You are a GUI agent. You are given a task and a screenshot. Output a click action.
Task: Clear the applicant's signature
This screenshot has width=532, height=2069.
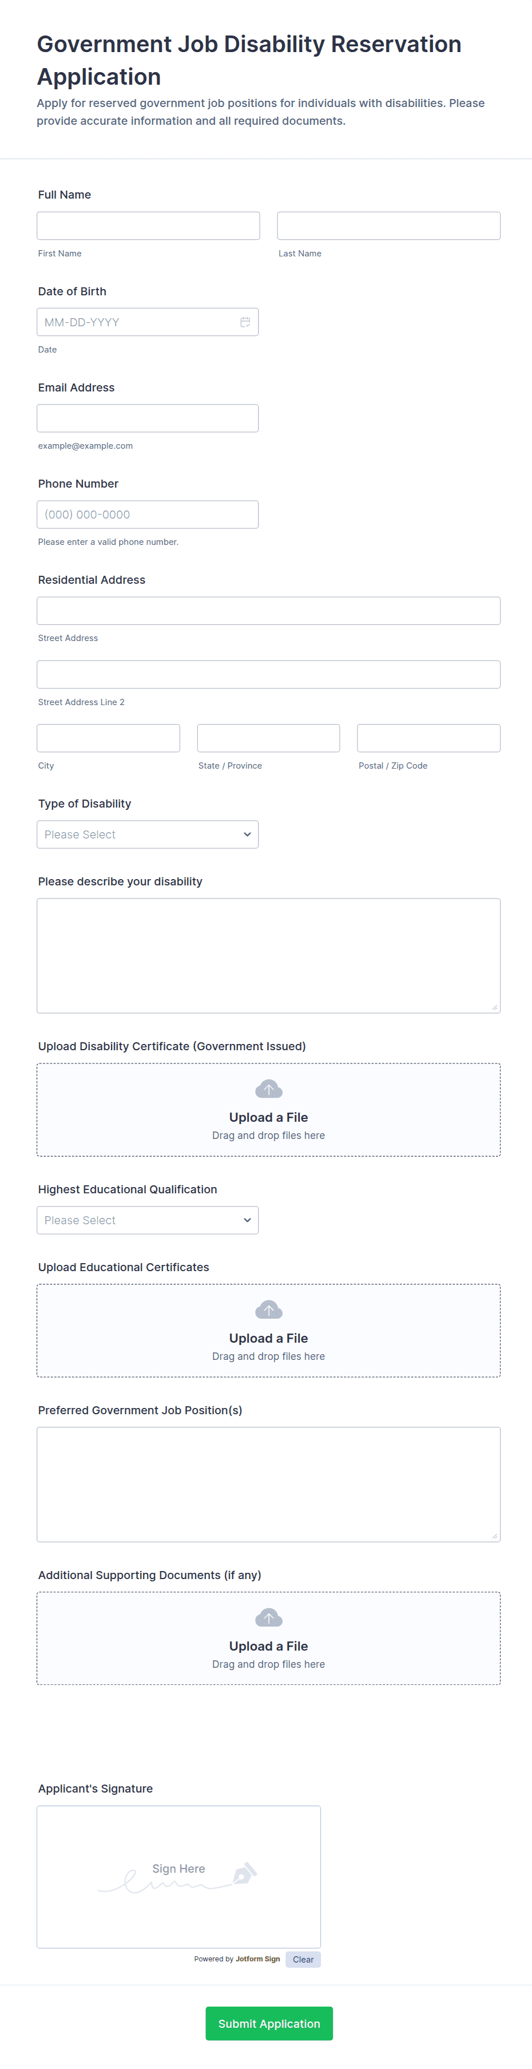pos(303,1959)
